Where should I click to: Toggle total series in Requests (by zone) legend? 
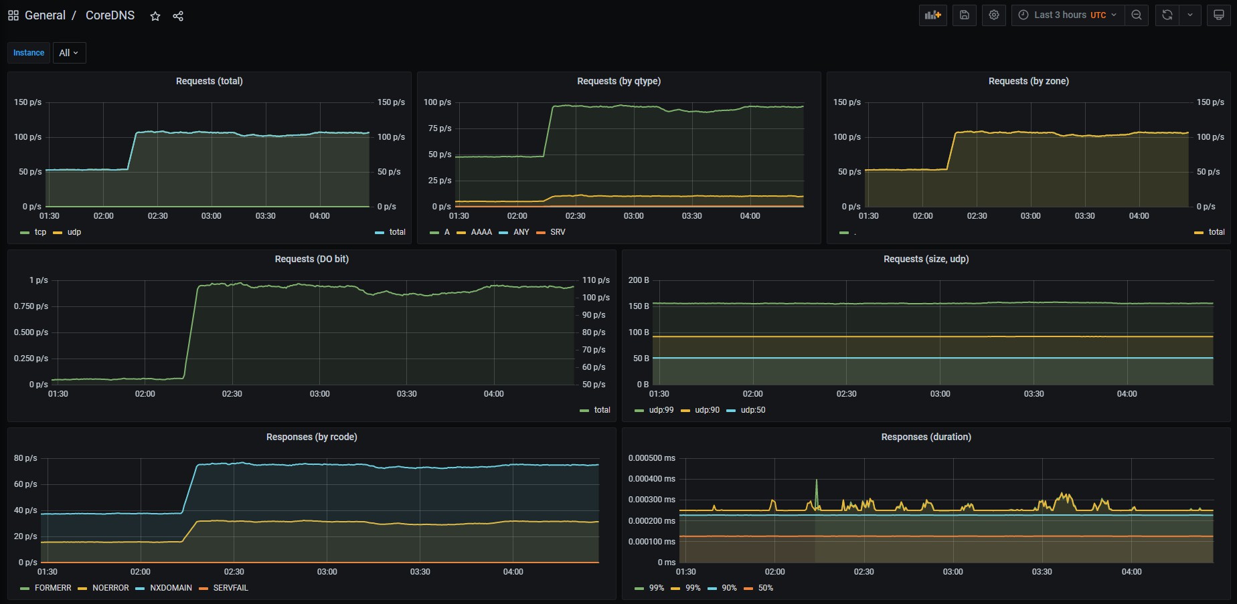click(1216, 232)
